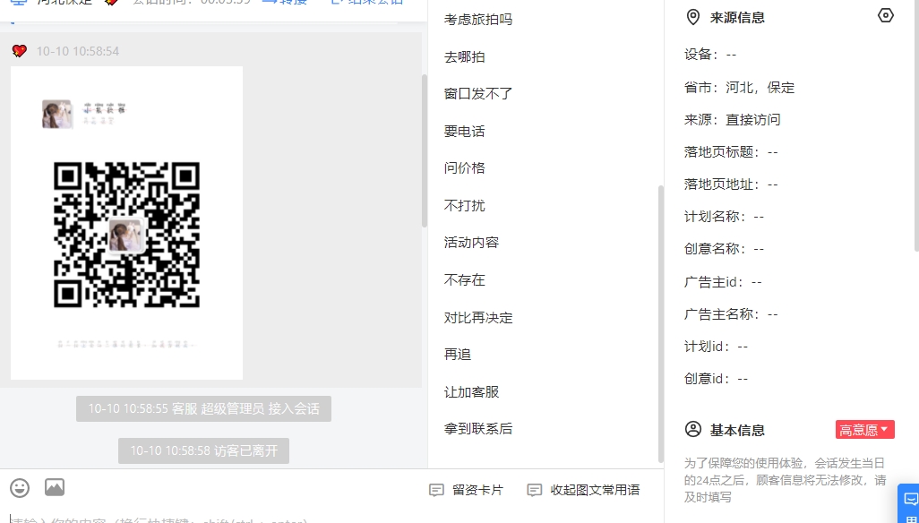Image resolution: width=919 pixels, height=523 pixels.
Task: Choose the 不存在 quick phrase
Action: (x=465, y=280)
